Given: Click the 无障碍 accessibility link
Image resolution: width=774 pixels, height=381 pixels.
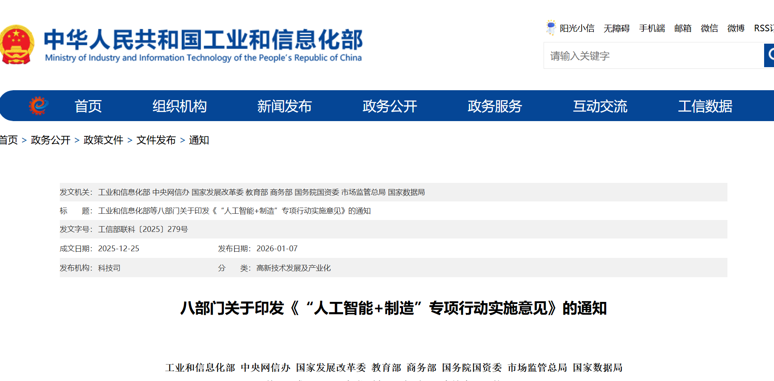Looking at the screenshot, I should tap(617, 28).
